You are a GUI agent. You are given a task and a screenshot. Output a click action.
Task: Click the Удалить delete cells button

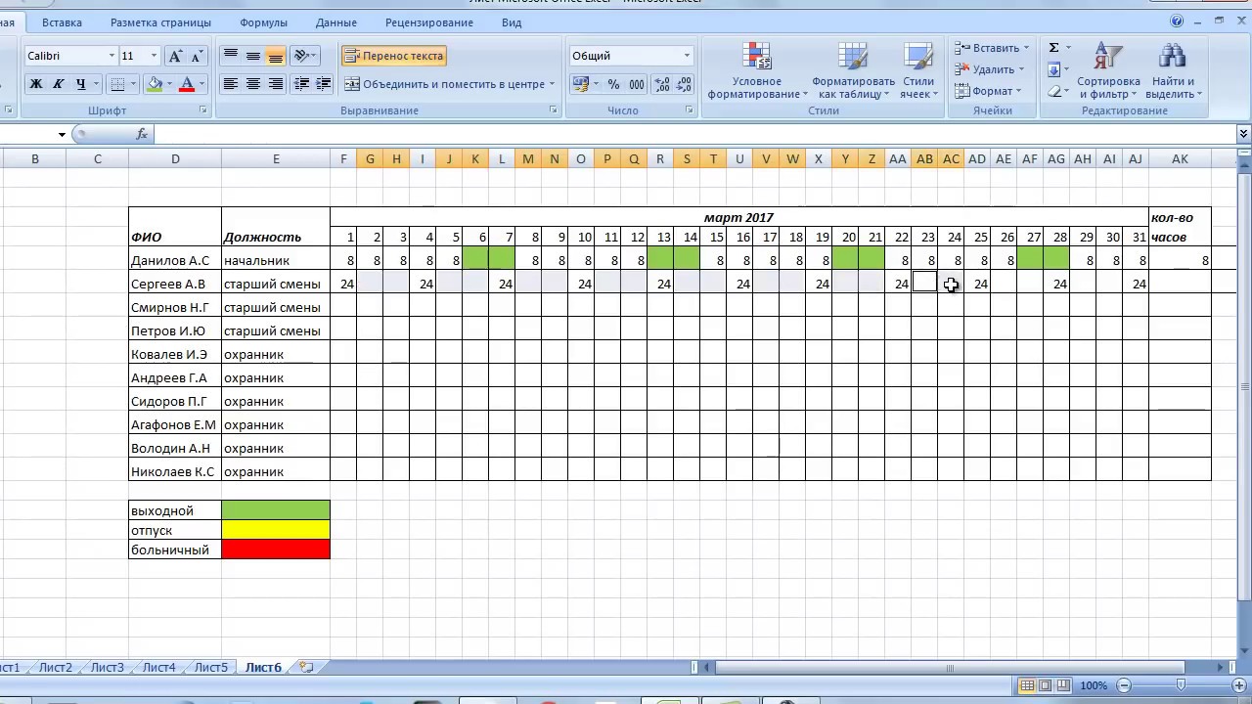click(x=992, y=69)
